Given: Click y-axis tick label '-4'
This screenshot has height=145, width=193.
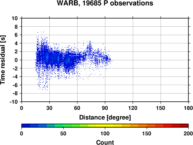Looking at the screenshot, I should 15,77.
